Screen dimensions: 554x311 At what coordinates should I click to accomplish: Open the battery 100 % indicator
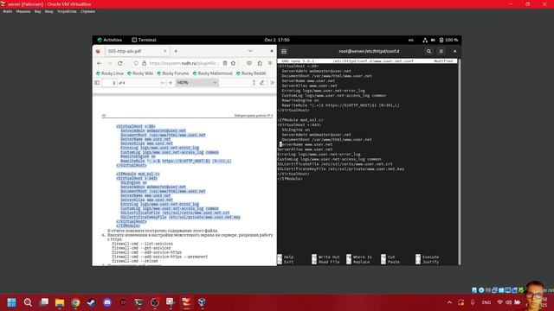(448, 40)
